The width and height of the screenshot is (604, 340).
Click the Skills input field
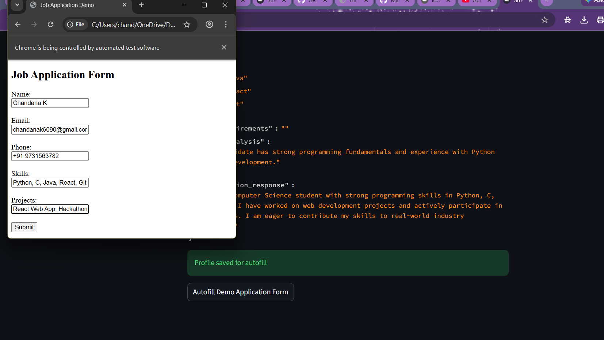click(x=50, y=183)
